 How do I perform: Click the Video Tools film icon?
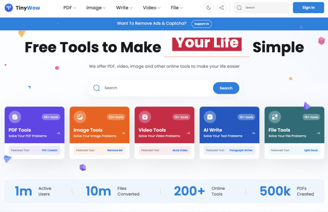pyautogui.click(x=145, y=117)
